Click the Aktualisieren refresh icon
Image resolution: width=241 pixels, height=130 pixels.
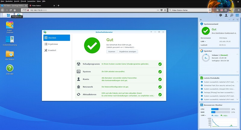pyautogui.click(x=79, y=94)
